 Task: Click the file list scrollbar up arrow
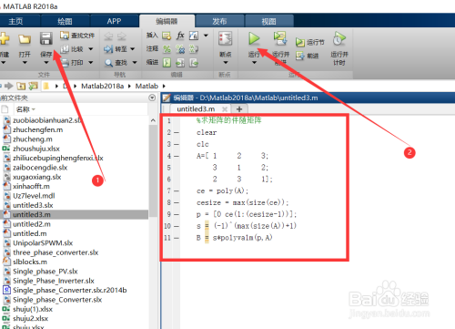pos(153,120)
